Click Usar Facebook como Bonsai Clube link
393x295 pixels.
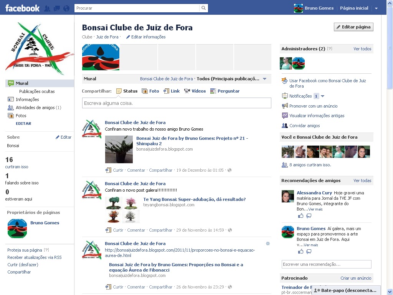tap(328, 83)
